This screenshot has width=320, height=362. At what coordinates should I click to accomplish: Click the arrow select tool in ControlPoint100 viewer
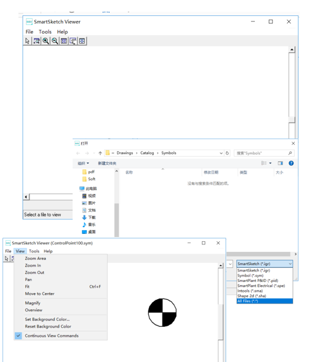click(6, 259)
